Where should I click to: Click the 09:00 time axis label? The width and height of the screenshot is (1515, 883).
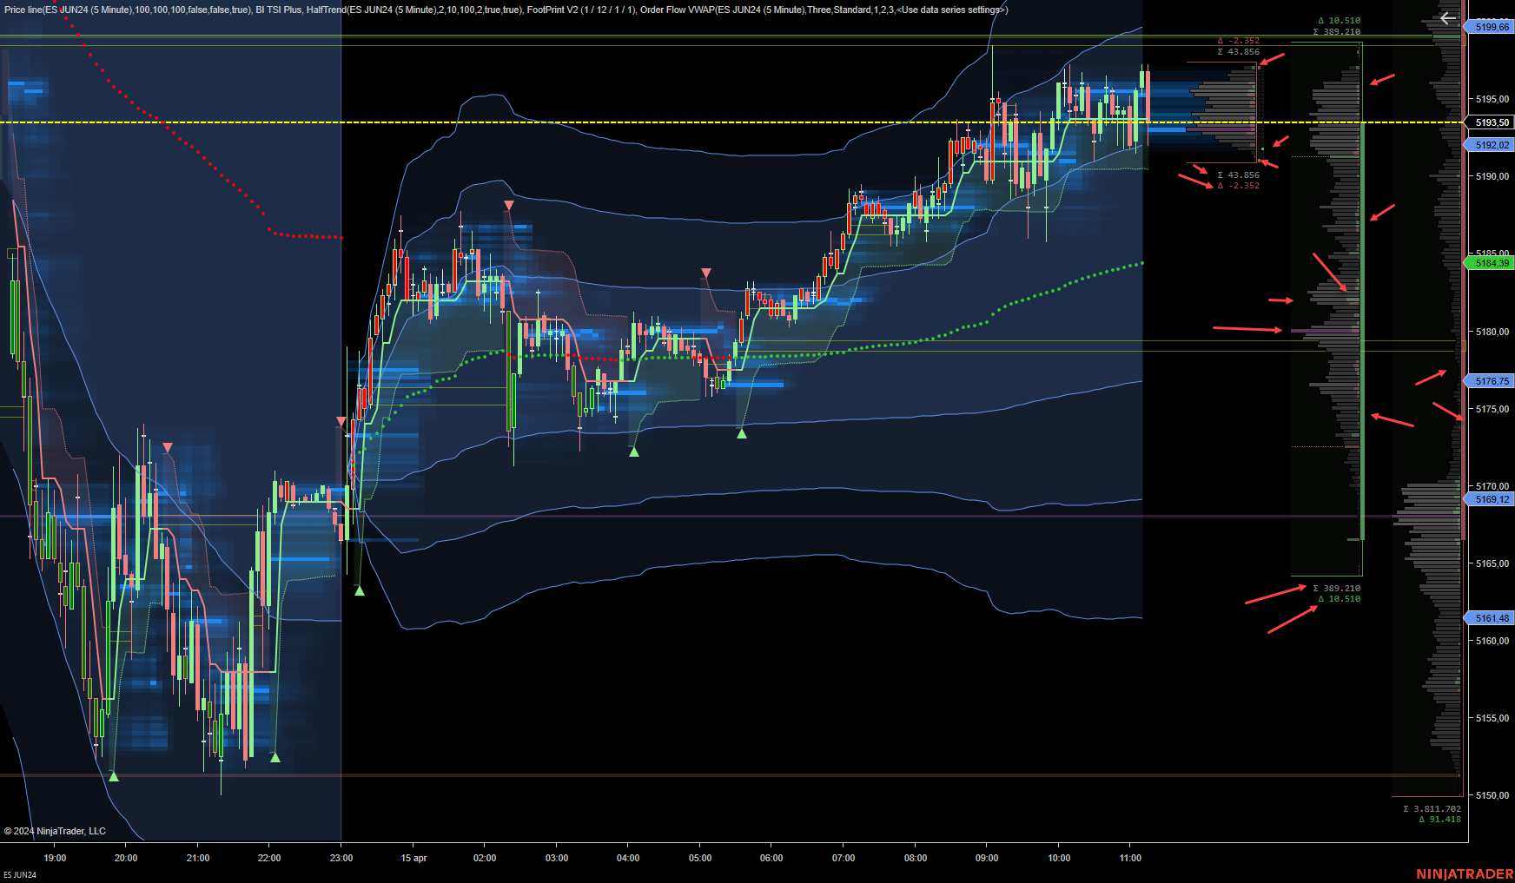(987, 858)
